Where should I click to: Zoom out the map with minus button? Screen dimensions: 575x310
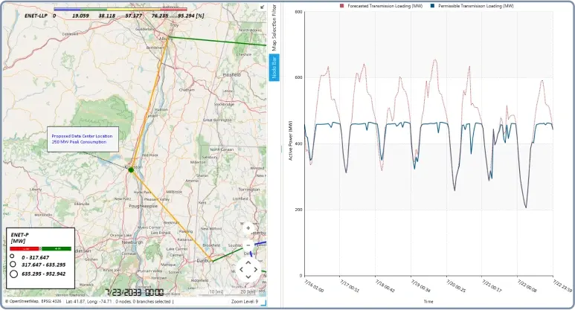point(248,245)
